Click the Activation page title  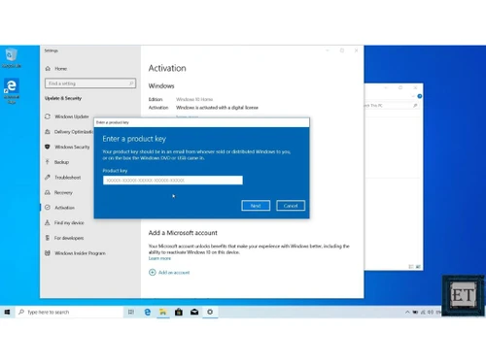(167, 68)
